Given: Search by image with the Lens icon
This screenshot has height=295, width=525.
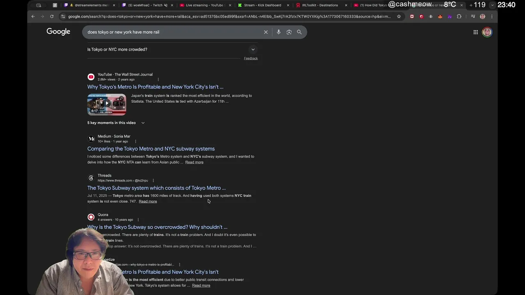Looking at the screenshot, I should tap(289, 32).
